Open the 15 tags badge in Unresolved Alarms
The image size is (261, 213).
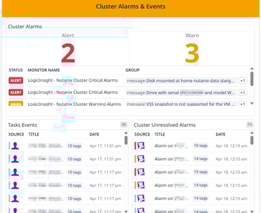point(201,172)
